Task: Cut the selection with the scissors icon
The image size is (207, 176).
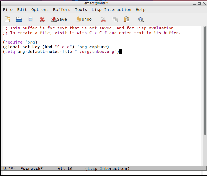Action: tap(103, 19)
